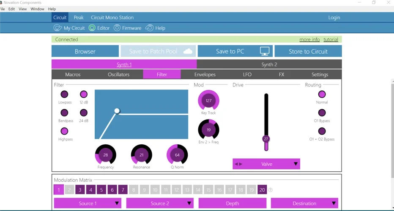
Task: Open the Source 1 dropdown
Action: [x=88, y=203]
